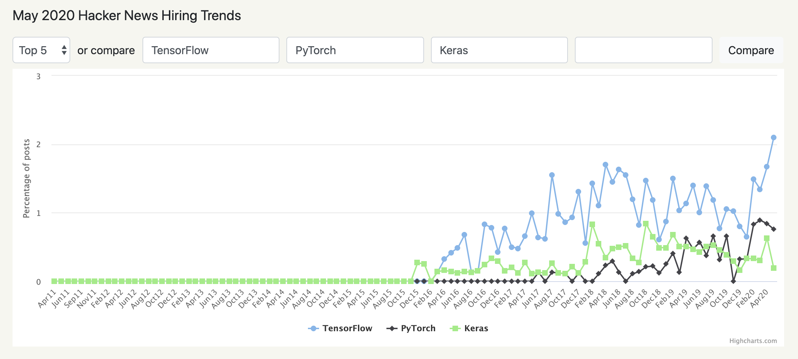Click the green square marker beside Keras legend

[x=456, y=328]
